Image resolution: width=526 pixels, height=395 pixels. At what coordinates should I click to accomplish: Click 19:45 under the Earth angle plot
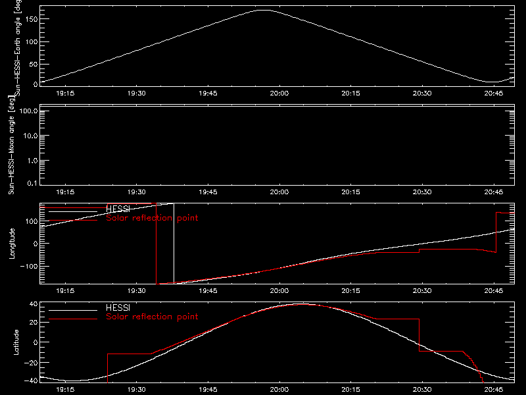pyautogui.click(x=208, y=93)
